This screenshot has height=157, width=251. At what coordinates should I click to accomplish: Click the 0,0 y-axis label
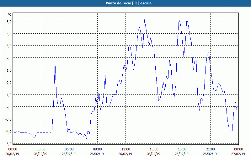[9, 83]
